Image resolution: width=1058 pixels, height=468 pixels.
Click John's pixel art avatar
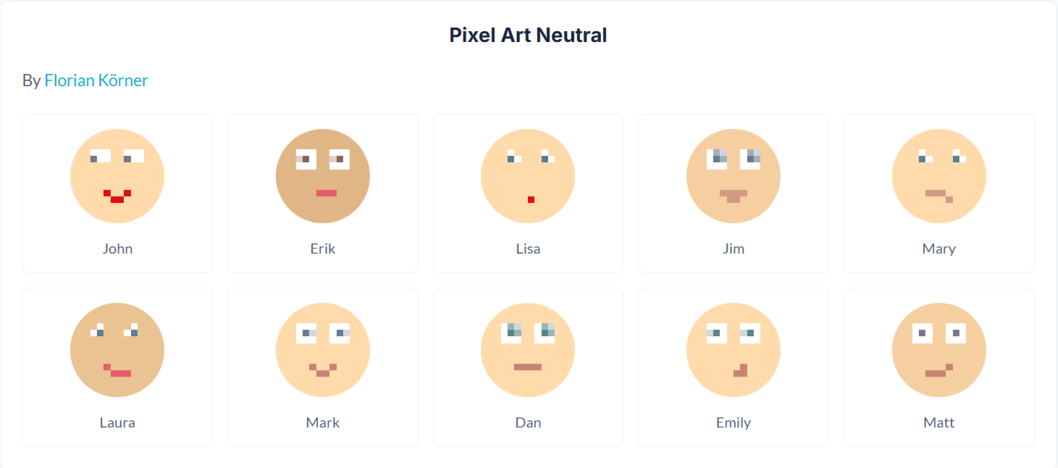tap(117, 176)
